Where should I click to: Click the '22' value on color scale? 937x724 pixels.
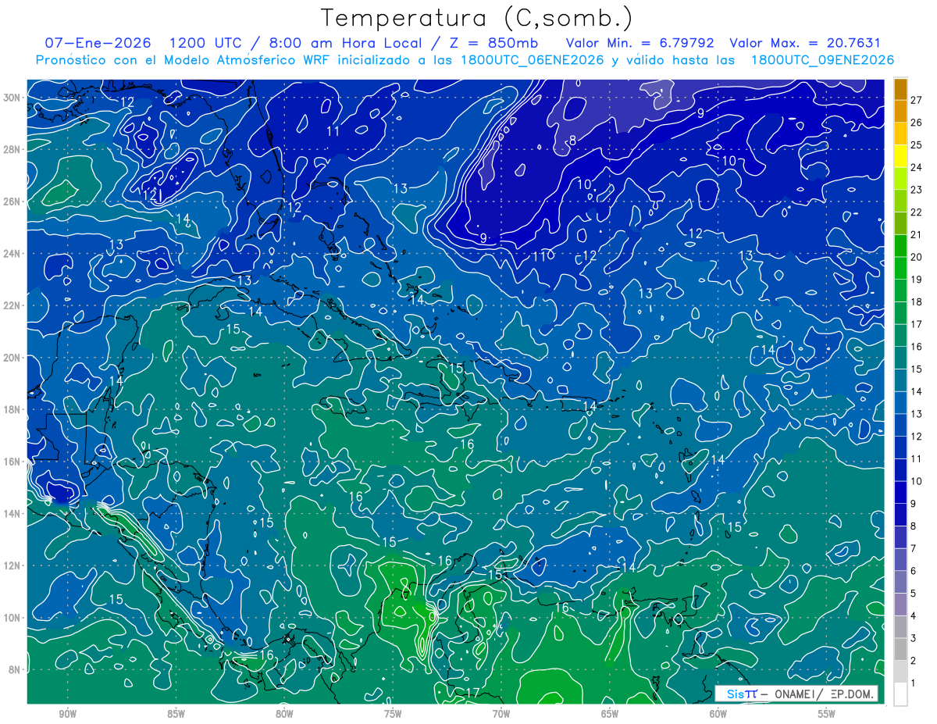point(917,212)
